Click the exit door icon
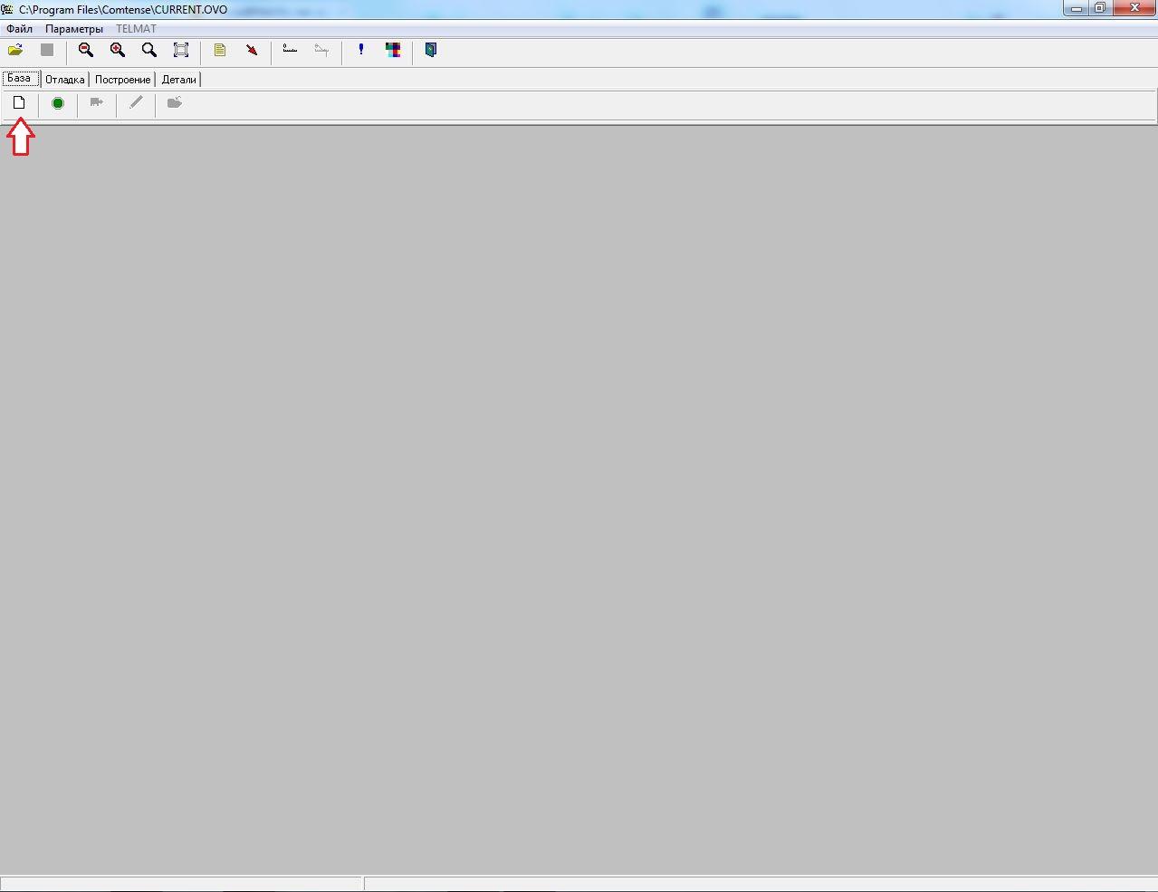1158x892 pixels. tap(431, 51)
